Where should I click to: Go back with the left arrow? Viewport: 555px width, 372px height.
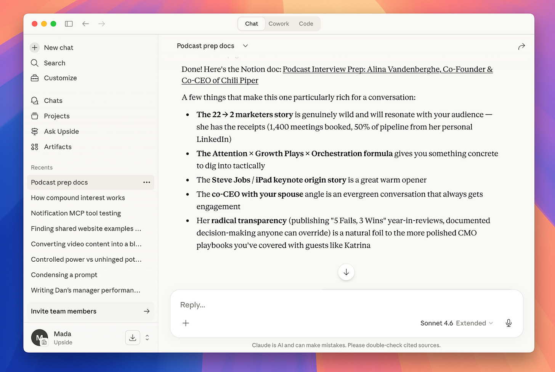(x=85, y=24)
